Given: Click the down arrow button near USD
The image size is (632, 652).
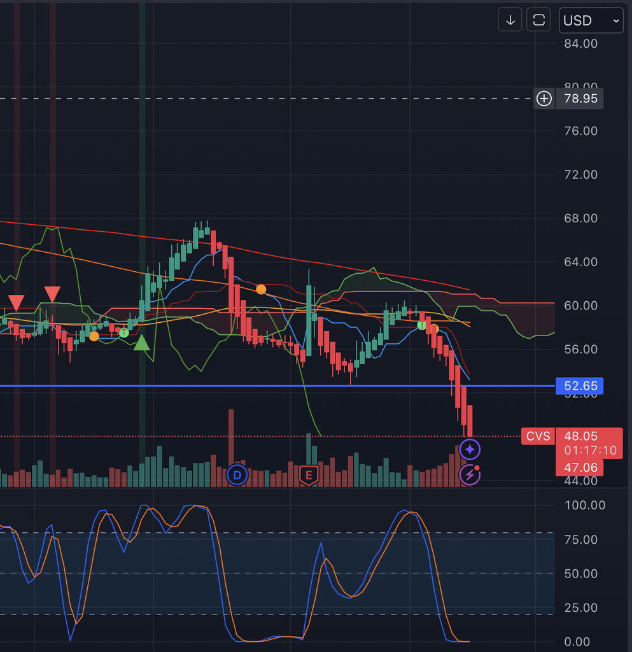Looking at the screenshot, I should pos(510,20).
